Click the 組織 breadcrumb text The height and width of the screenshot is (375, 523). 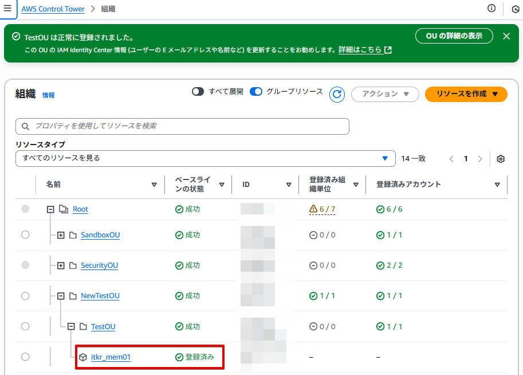pos(108,9)
